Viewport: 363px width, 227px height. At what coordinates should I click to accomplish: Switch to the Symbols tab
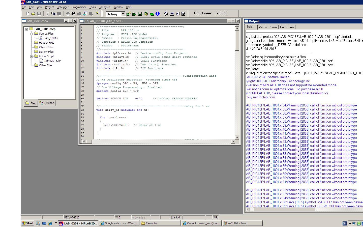point(47,103)
